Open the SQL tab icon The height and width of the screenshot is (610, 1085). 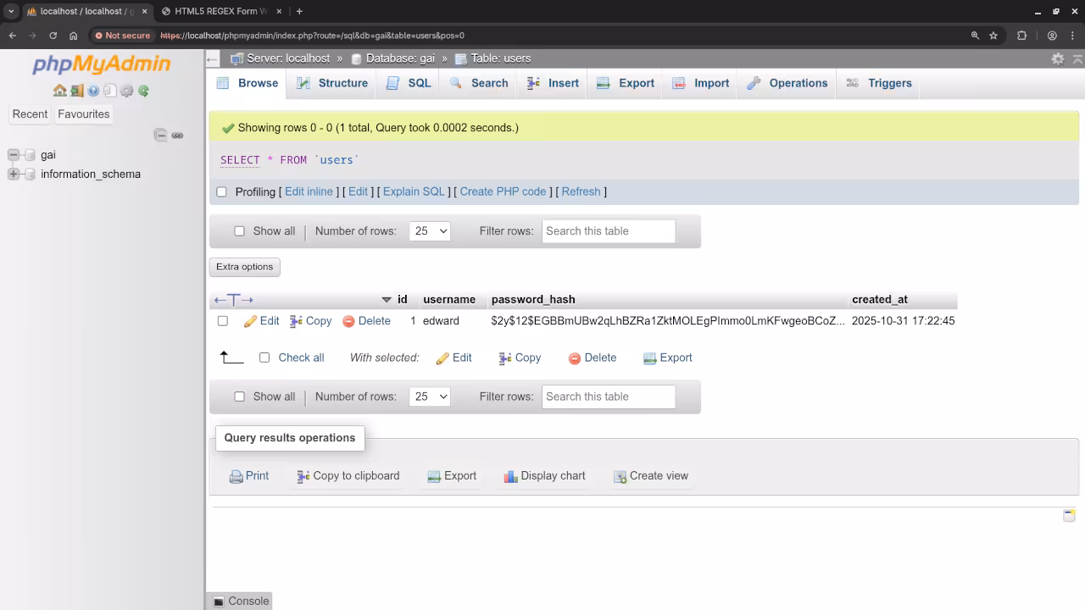tap(391, 82)
